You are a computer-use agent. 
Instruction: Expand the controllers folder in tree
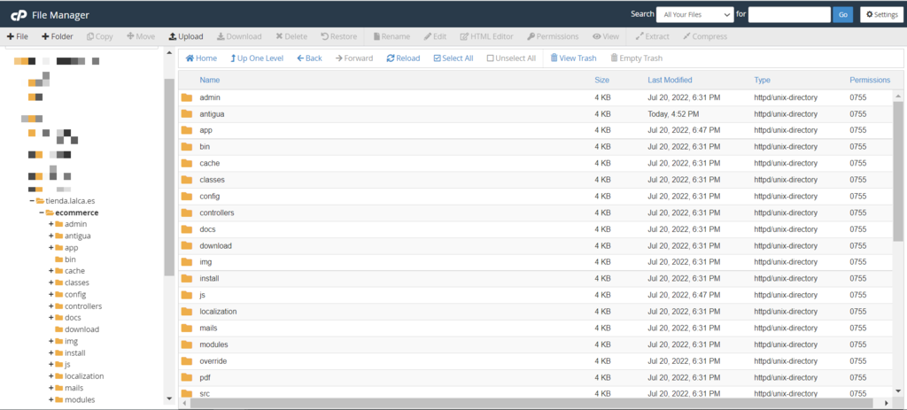(x=50, y=306)
